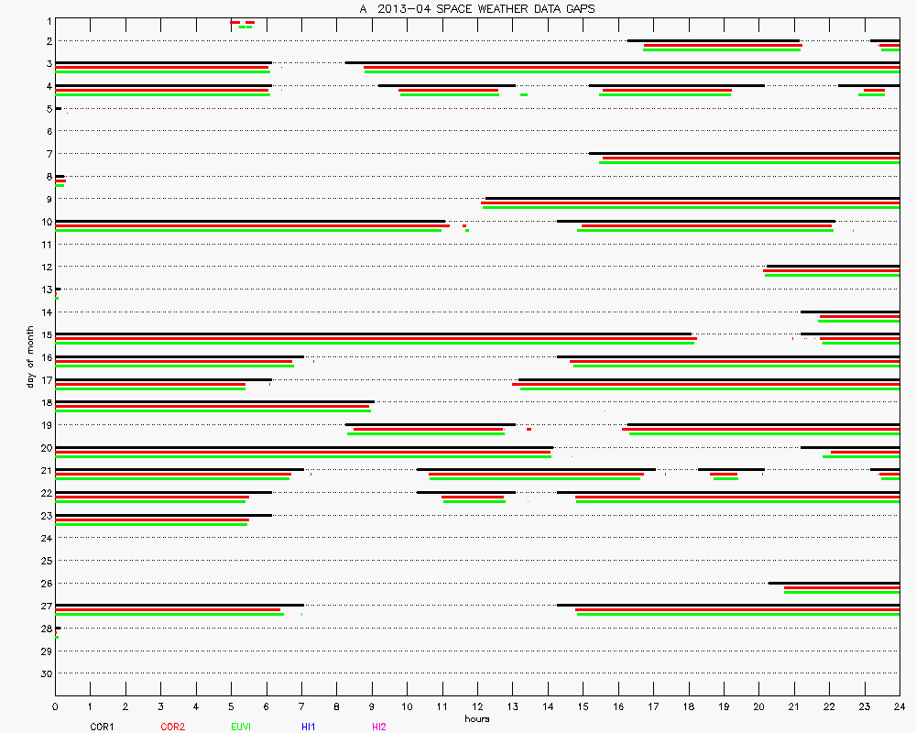Click the green EUVI legend label
The height and width of the screenshot is (733, 916).
click(x=241, y=727)
